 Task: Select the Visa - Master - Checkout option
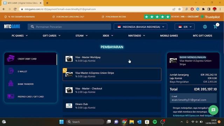tap(112, 90)
